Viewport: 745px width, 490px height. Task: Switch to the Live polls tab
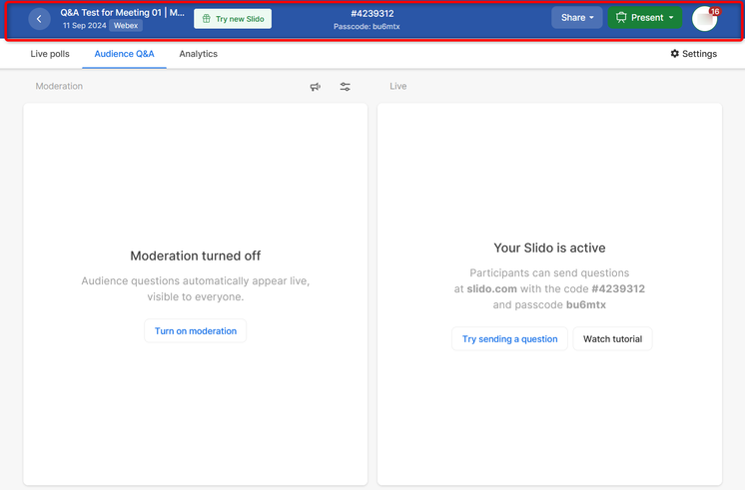(x=50, y=54)
